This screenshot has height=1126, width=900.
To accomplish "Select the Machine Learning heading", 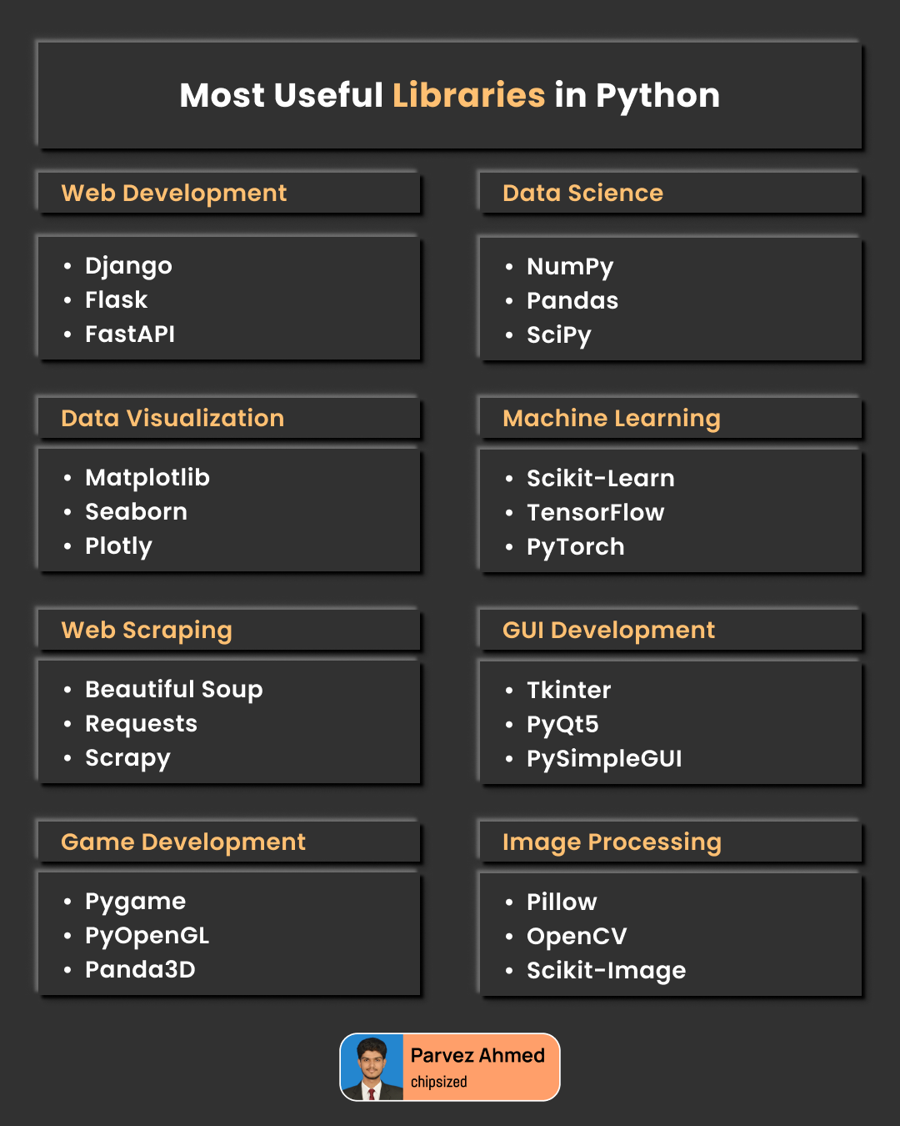I will pyautogui.click(x=611, y=419).
